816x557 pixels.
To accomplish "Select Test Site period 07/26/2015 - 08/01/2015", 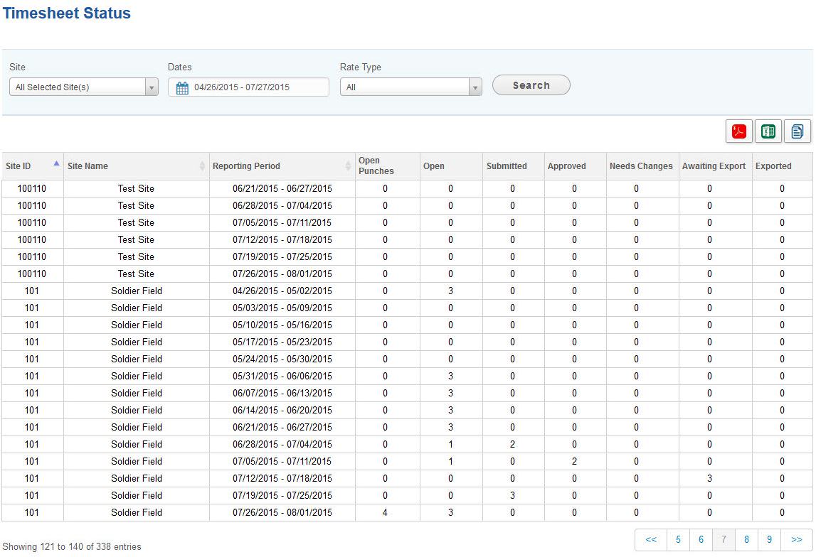I will point(282,274).
